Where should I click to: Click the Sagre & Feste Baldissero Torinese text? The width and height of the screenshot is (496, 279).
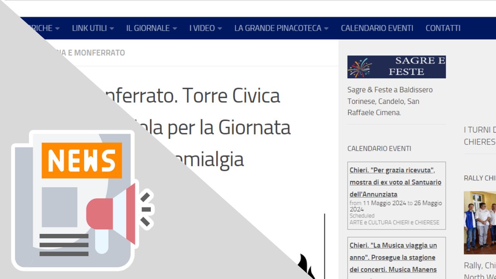click(x=390, y=101)
